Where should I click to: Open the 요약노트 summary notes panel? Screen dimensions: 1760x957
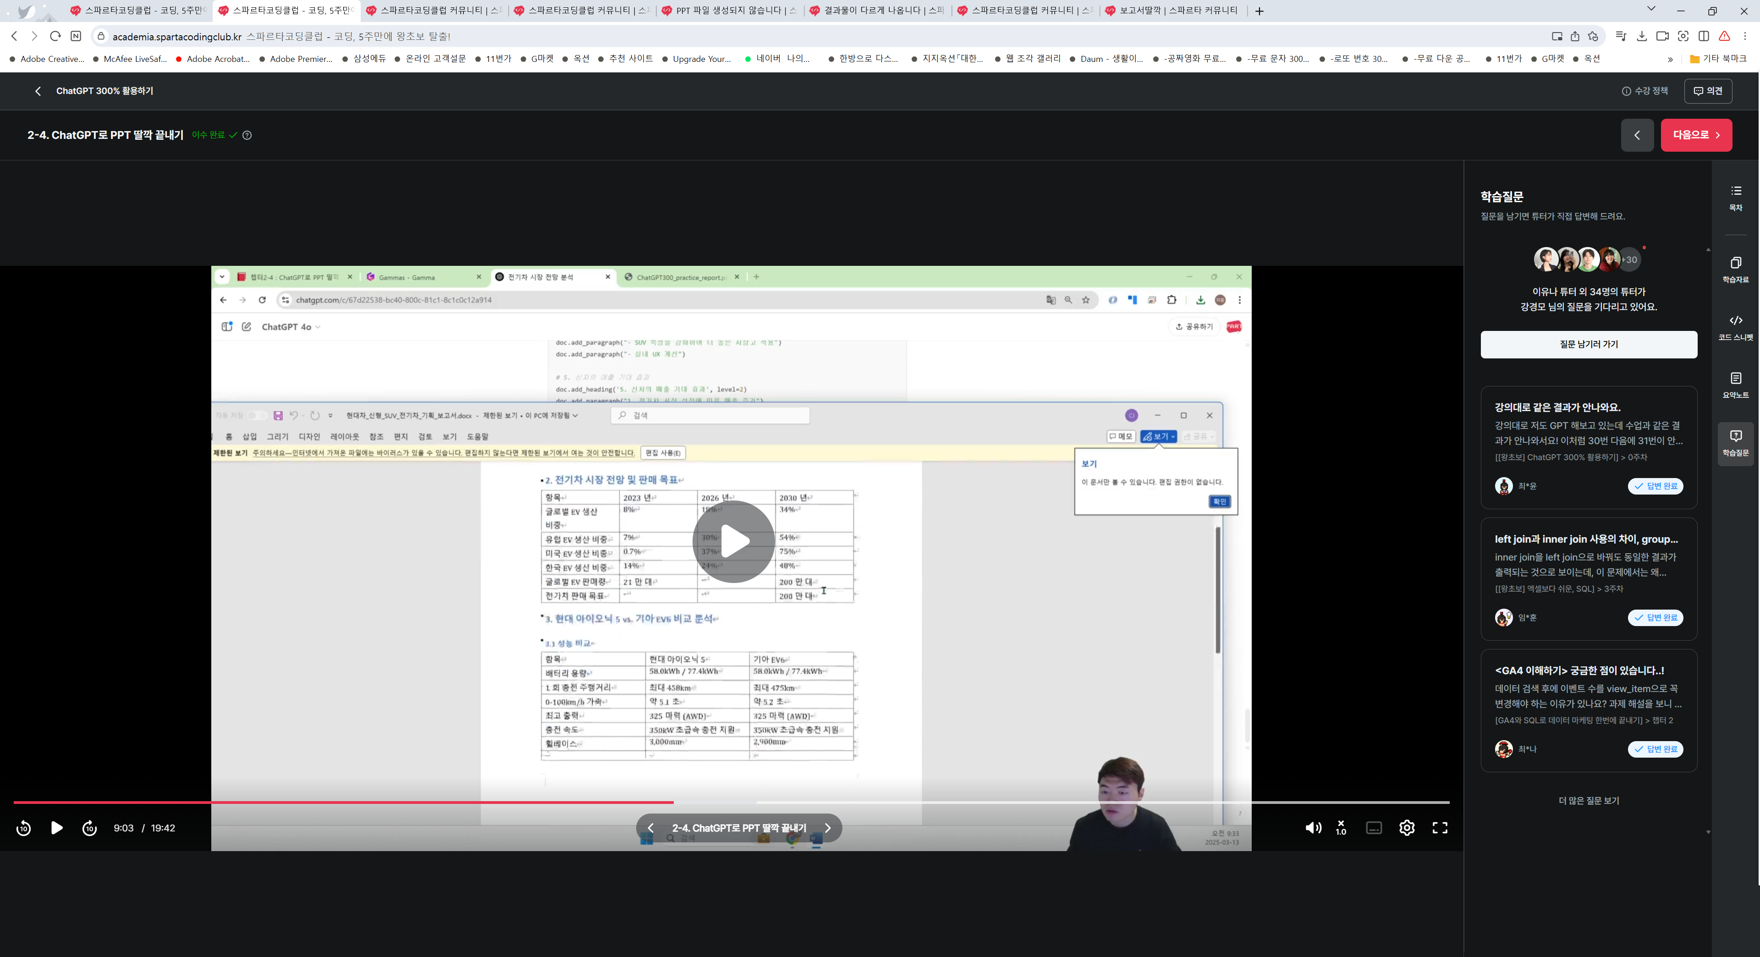click(x=1735, y=385)
